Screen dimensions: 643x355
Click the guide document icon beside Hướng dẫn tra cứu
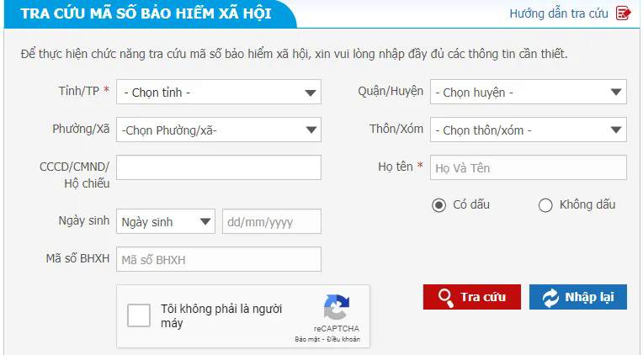623,13
